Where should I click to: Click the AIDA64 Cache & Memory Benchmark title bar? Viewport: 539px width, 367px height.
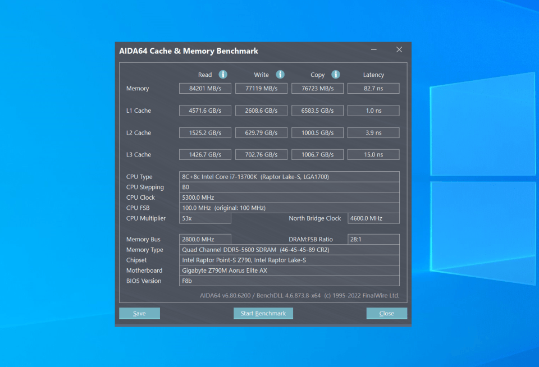coord(236,51)
